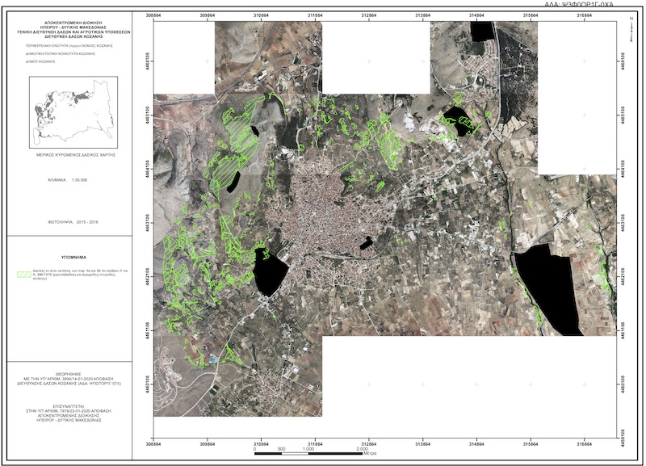Click the small black area at top center-right
The width and height of the screenshot is (646, 466).
point(481,31)
